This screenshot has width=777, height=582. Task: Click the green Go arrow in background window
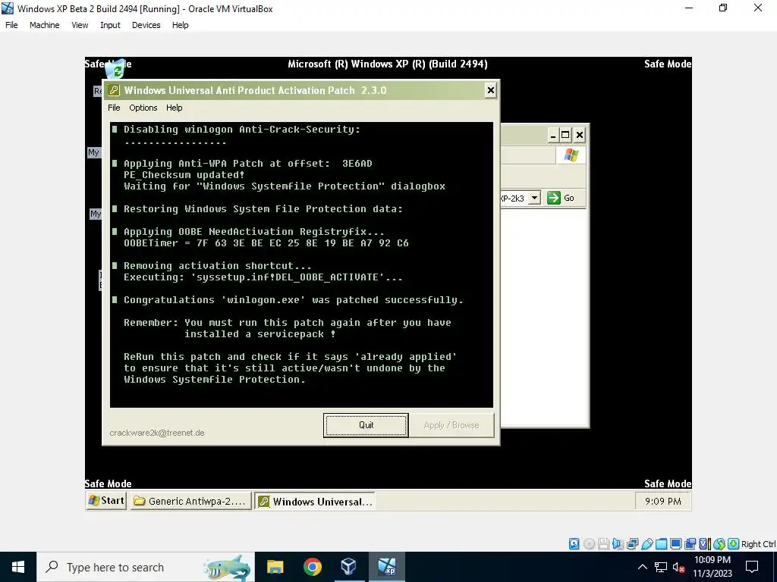point(553,198)
